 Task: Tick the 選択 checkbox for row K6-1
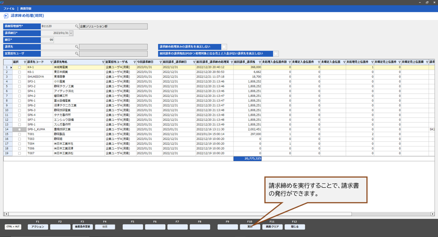[x=19, y=72]
